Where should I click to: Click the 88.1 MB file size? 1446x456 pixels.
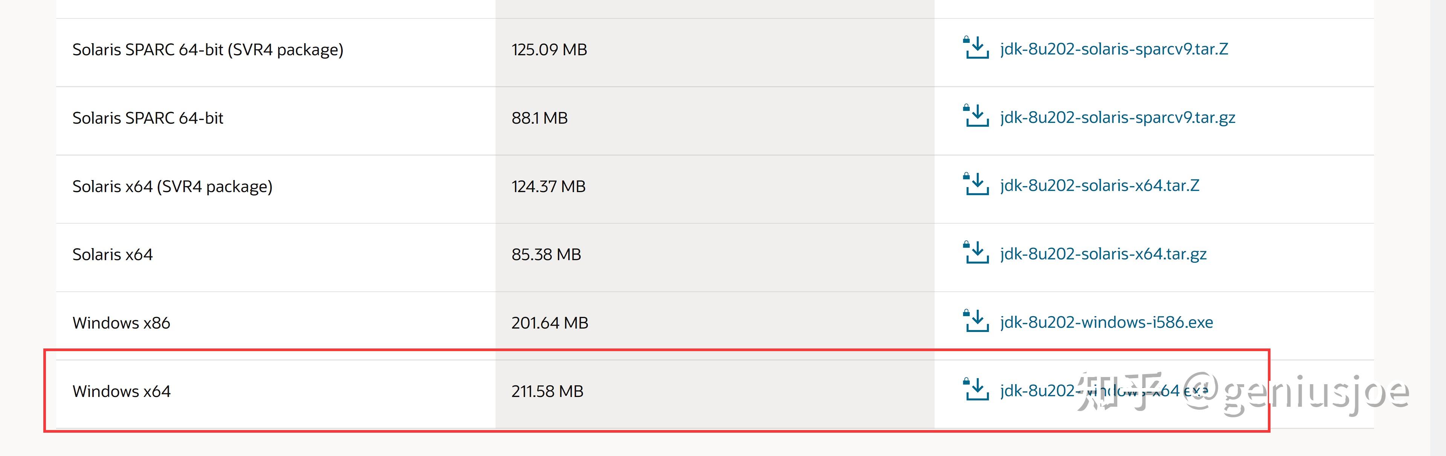click(x=539, y=118)
